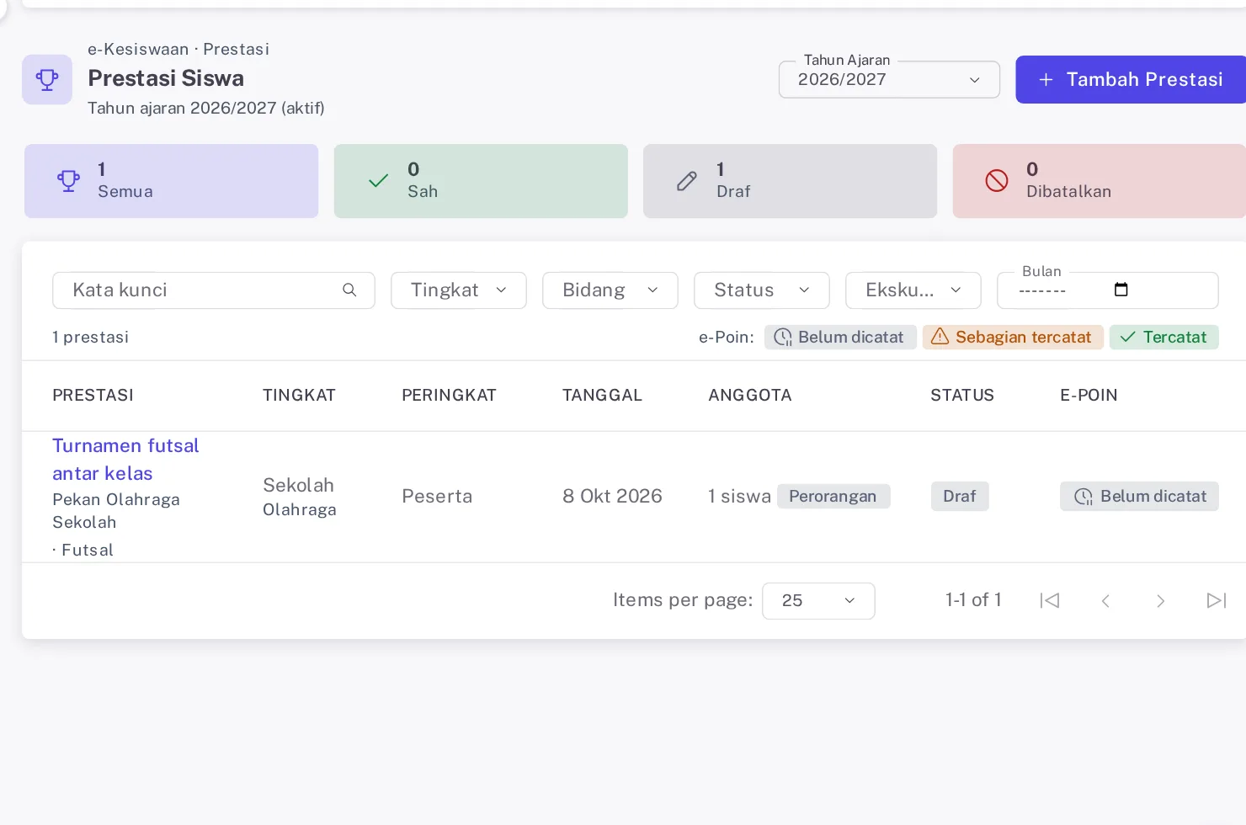The width and height of the screenshot is (1246, 825).
Task: Click the Tambah Prestasi button
Action: tap(1131, 80)
